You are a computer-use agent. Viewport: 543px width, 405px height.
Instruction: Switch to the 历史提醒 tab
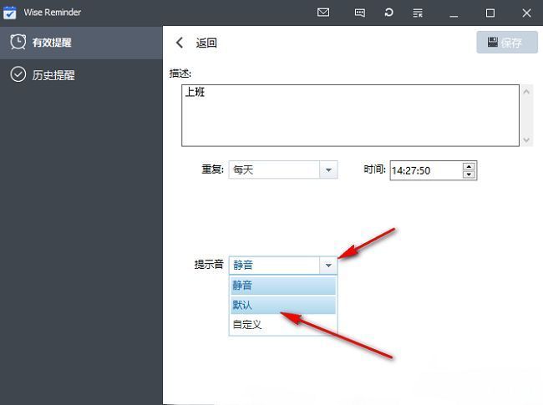(x=53, y=75)
